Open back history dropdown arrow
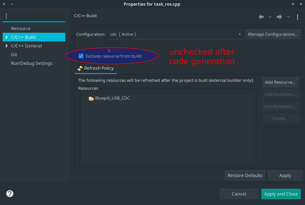 270,17
